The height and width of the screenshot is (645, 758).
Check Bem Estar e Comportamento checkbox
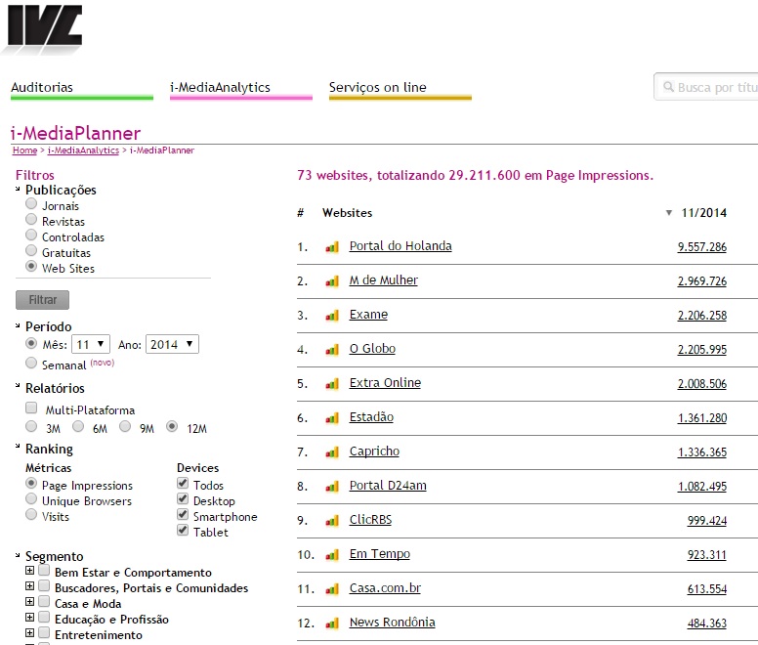pyautogui.click(x=44, y=570)
